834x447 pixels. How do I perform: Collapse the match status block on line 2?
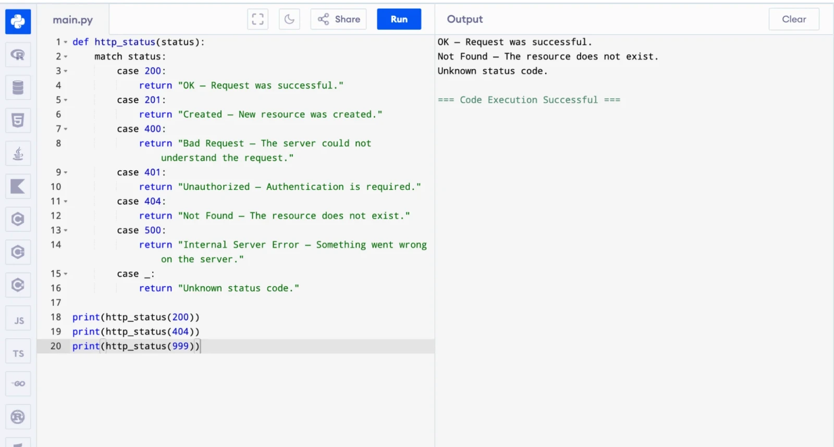(x=66, y=57)
